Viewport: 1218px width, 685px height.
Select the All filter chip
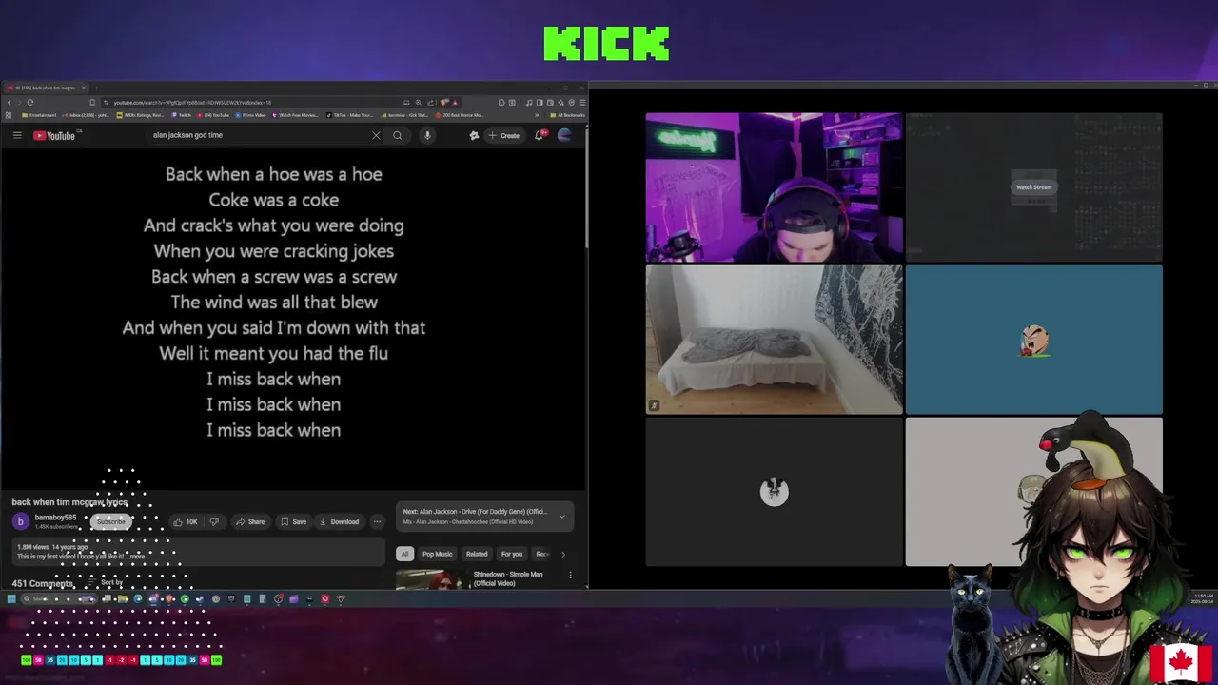click(404, 554)
